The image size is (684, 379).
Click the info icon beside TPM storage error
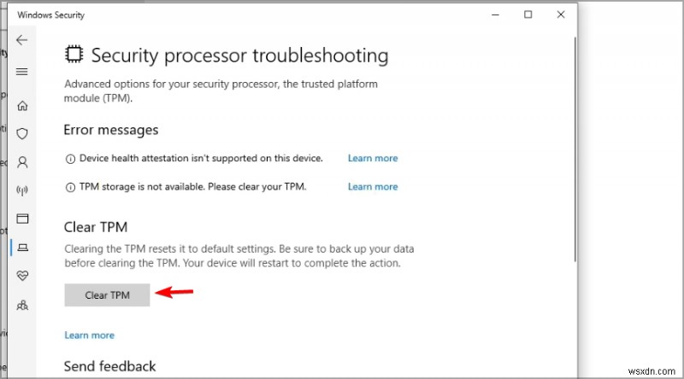pos(70,187)
